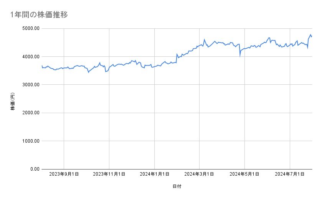Click the 2024年1月1日 date label
The image size is (322, 199).
(x=154, y=174)
